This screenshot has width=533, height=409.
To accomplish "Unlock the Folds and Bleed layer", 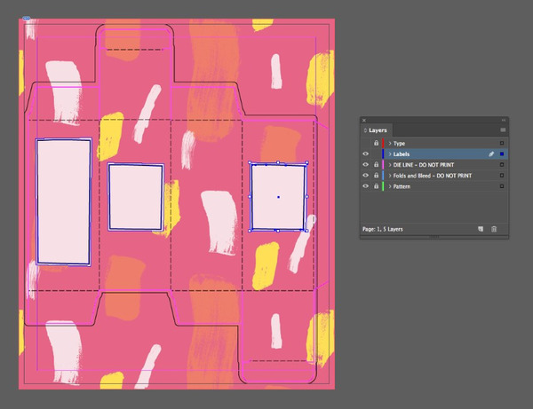I will 376,176.
